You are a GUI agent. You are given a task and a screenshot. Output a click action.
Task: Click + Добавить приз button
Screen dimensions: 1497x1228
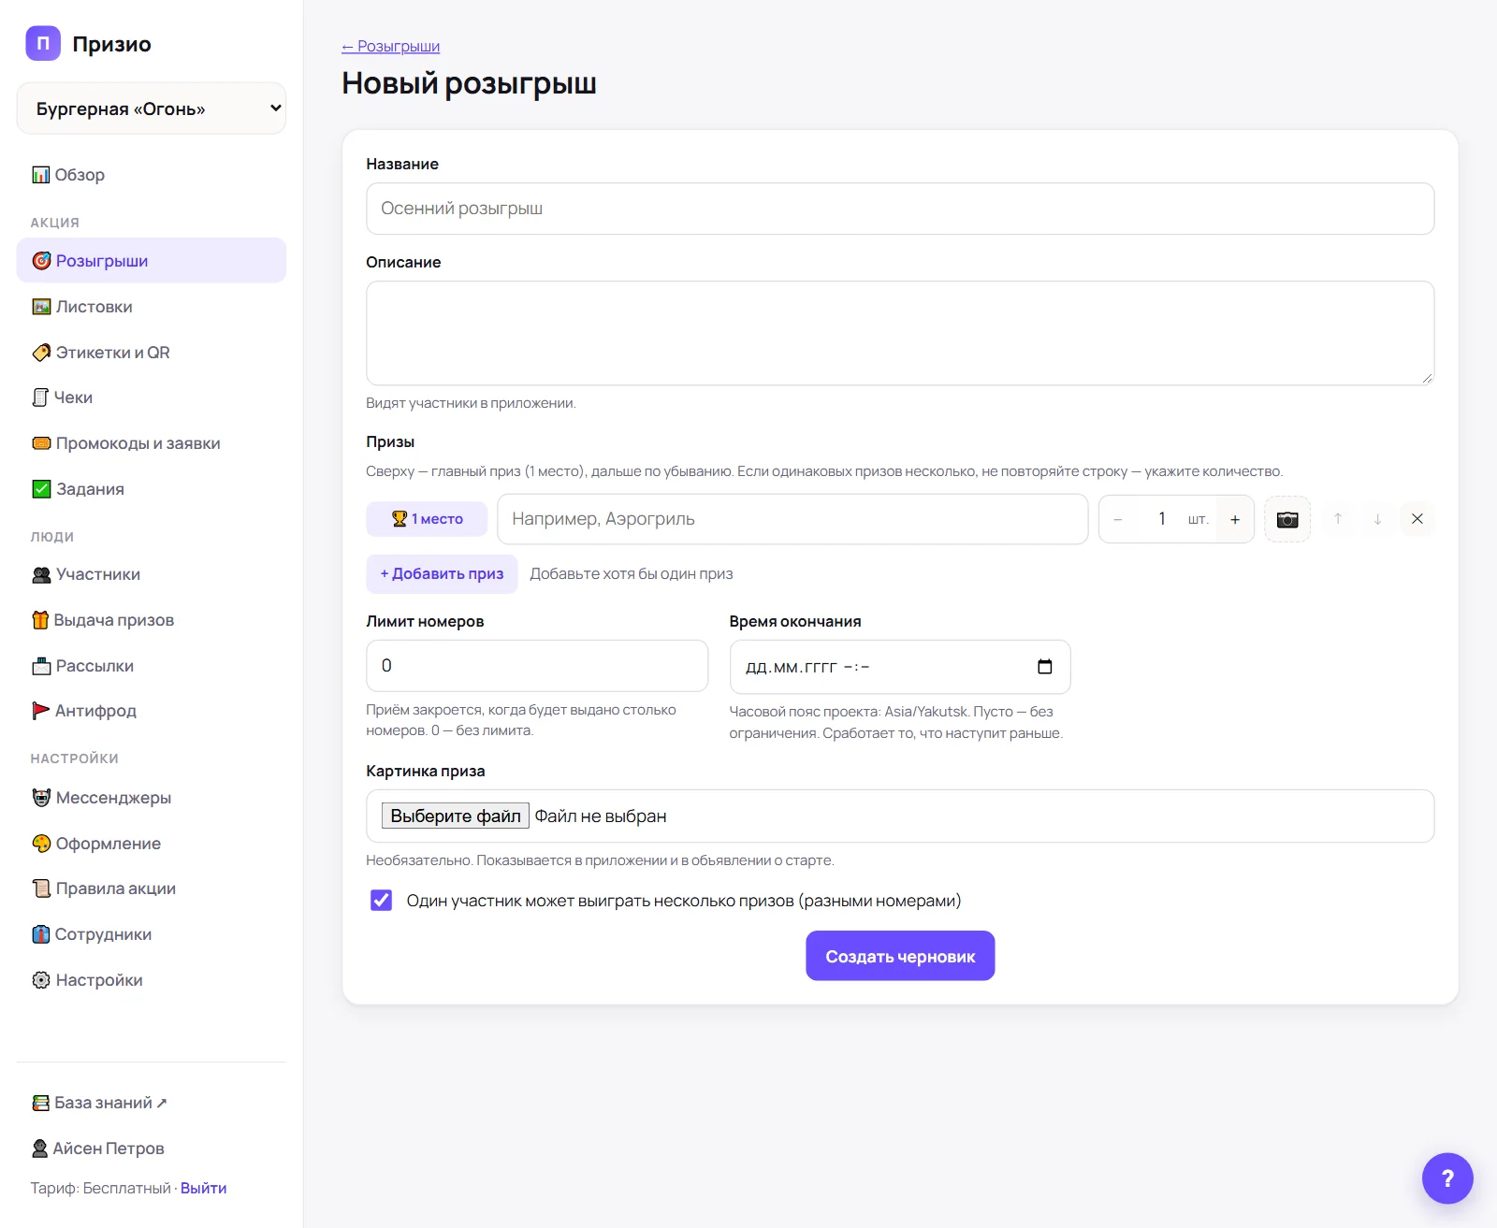pos(442,573)
